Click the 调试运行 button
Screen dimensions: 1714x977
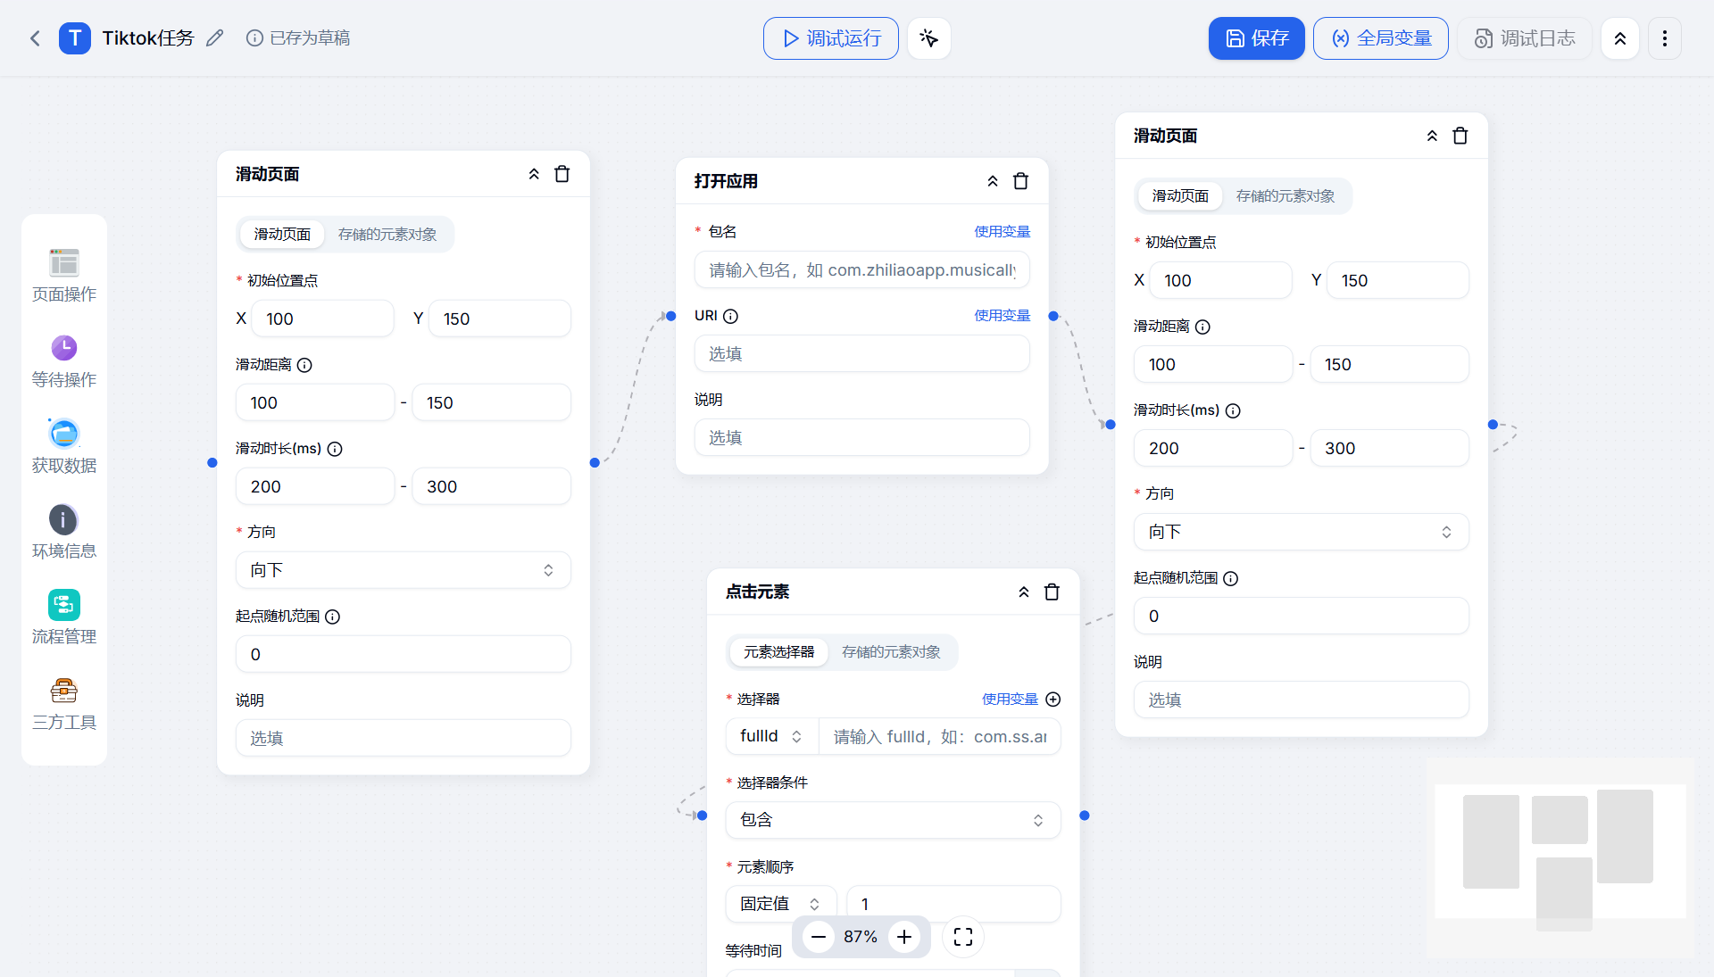click(x=829, y=38)
